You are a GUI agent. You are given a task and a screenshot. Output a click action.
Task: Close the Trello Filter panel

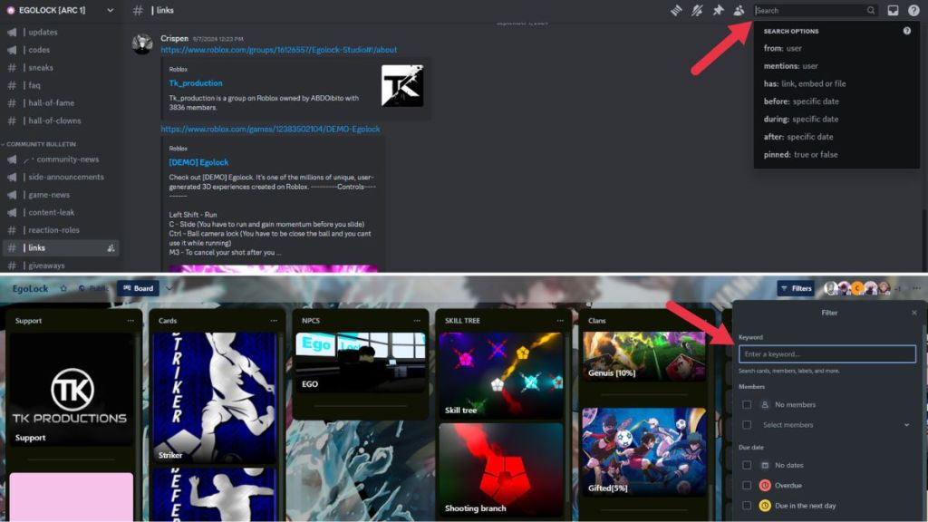click(913, 313)
